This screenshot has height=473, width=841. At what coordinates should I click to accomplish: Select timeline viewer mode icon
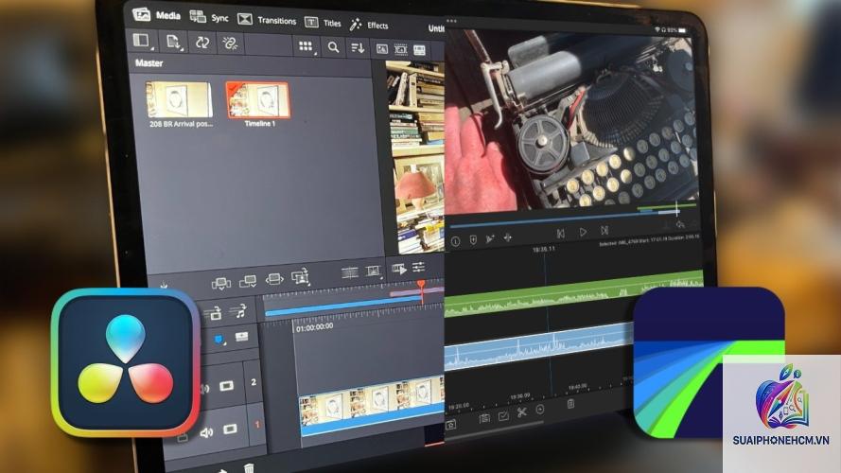(x=419, y=50)
